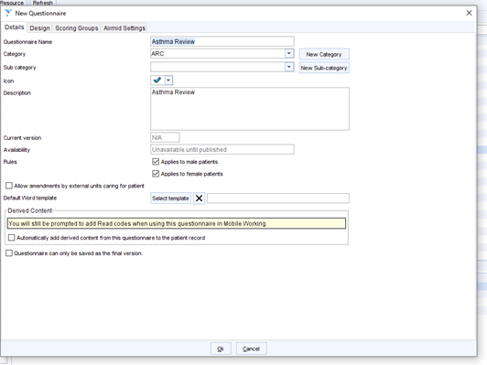Tick Automatically add derived content checkbox

[12, 238]
